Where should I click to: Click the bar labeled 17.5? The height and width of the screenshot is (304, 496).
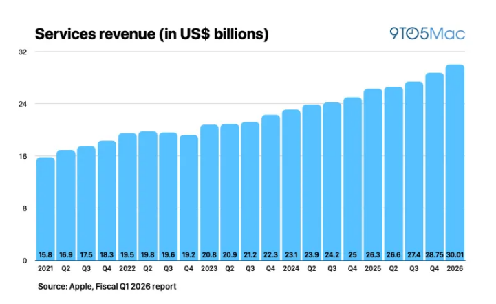click(x=86, y=203)
